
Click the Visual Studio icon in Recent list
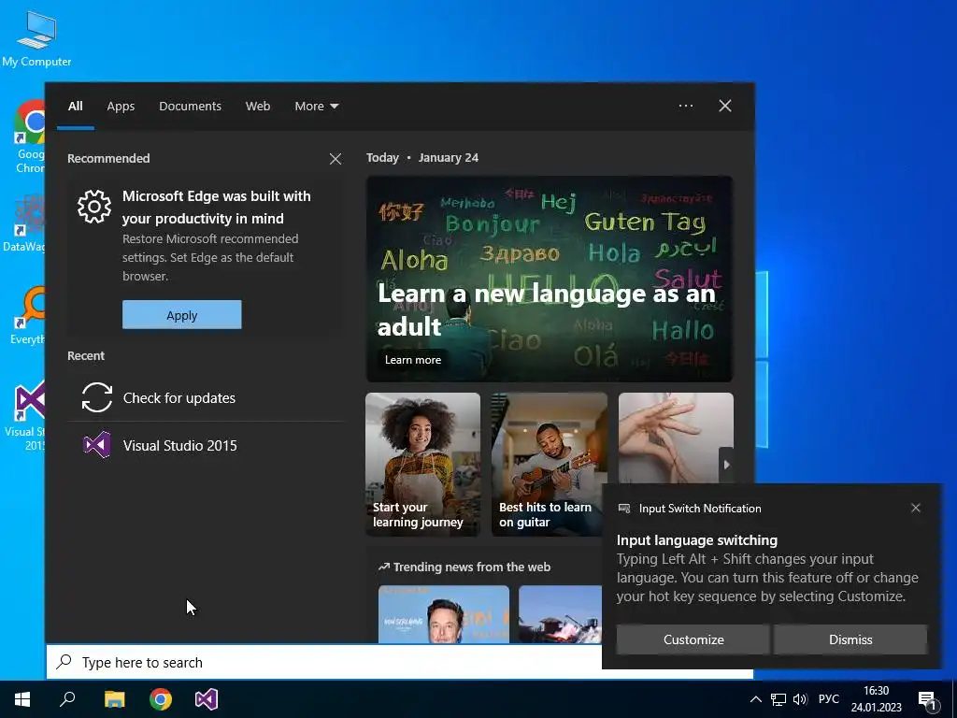pos(97,445)
